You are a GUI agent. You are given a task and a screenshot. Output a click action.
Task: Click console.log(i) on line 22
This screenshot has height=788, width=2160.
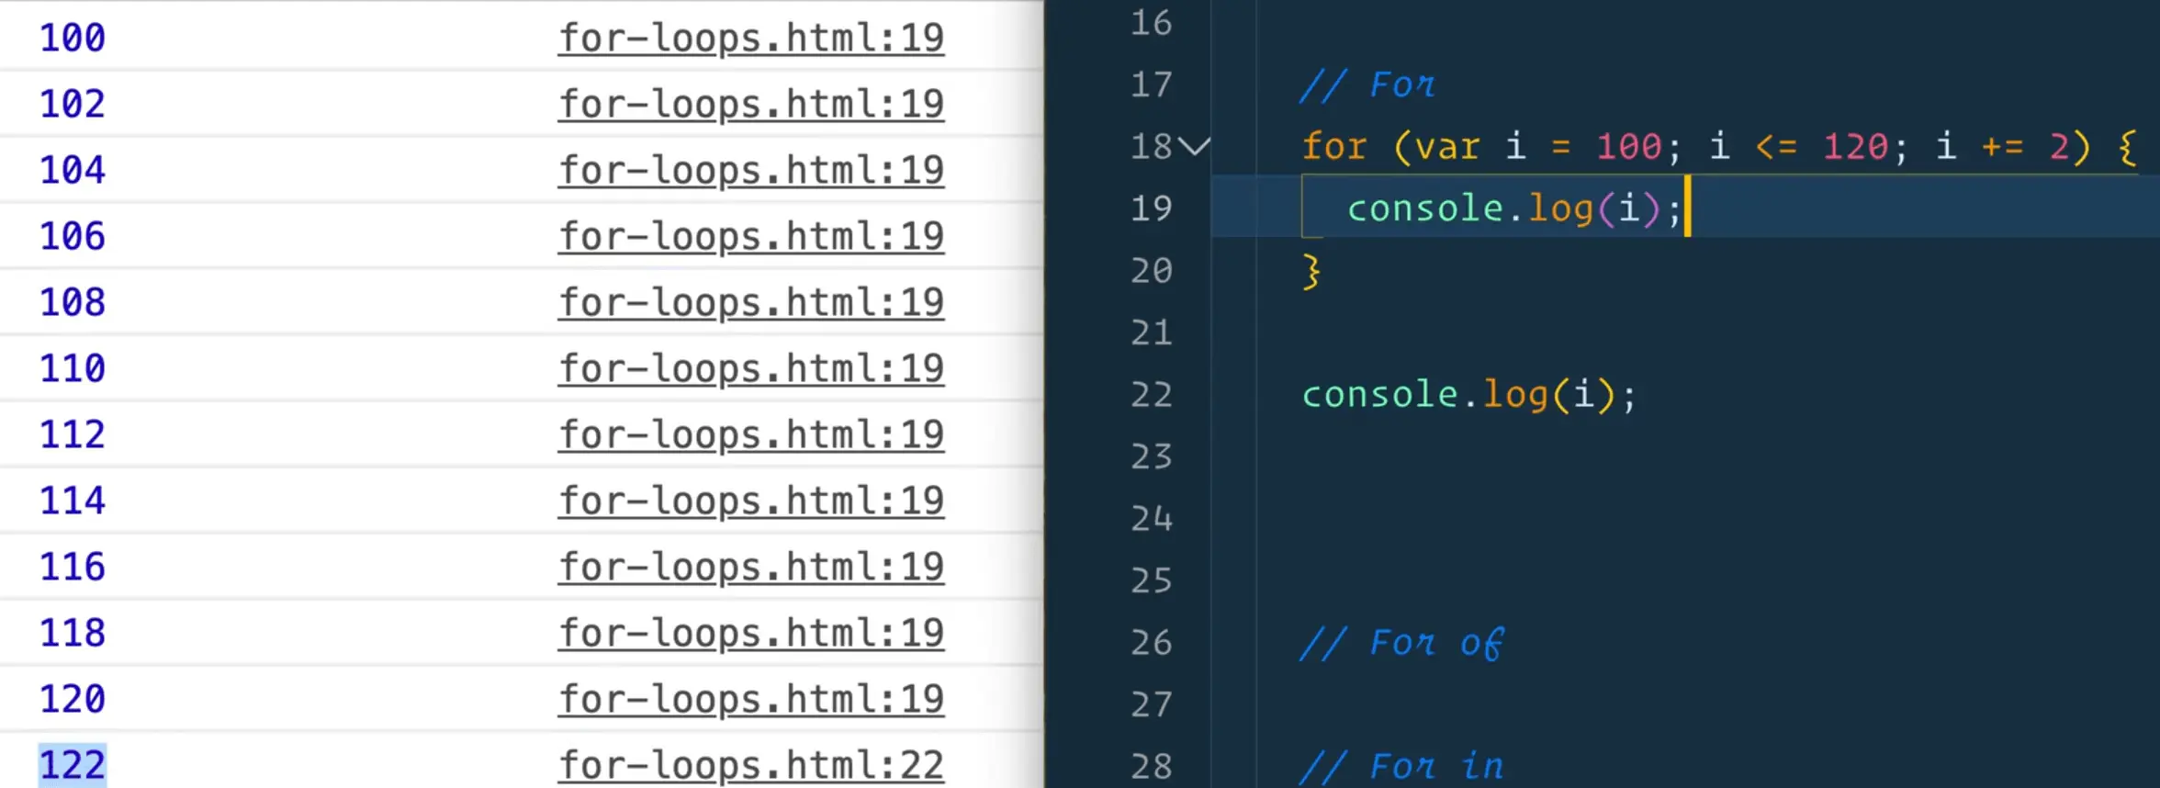1468,395
